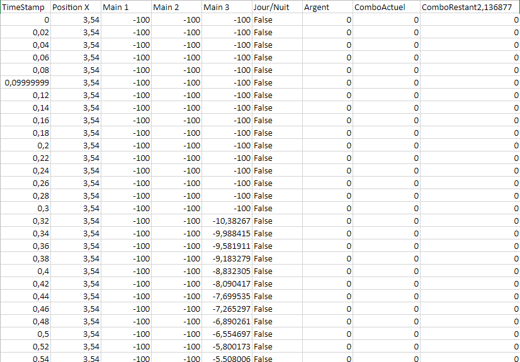Click the TimeStamp cell 0,32
520x362 pixels.
click(26, 221)
